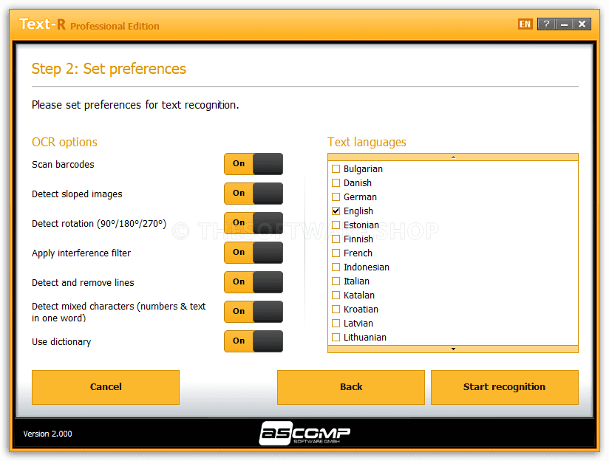Check the Italian language checkbox
The height and width of the screenshot is (461, 609).
click(x=336, y=281)
